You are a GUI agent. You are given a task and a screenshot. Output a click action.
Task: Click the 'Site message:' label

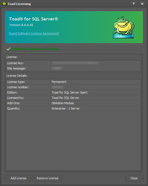click(x=16, y=68)
